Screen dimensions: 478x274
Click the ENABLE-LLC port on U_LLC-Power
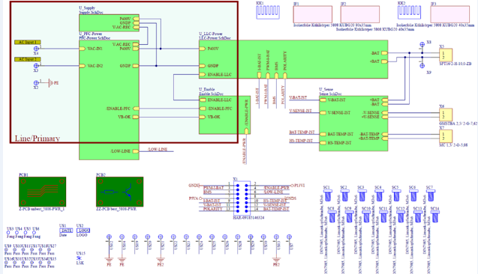pyautogui.click(x=203, y=75)
